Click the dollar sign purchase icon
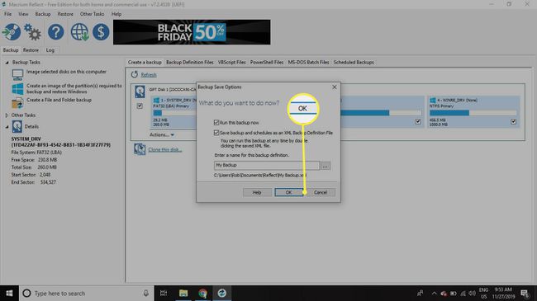 coord(101,32)
